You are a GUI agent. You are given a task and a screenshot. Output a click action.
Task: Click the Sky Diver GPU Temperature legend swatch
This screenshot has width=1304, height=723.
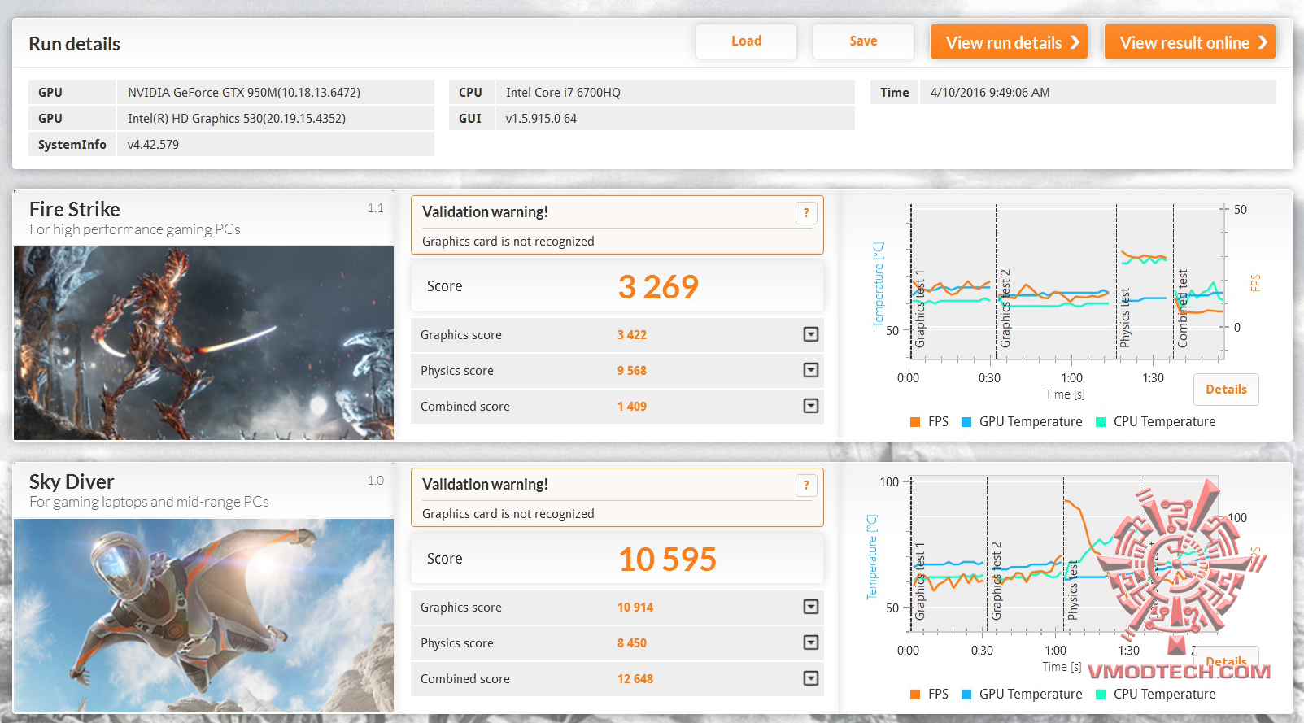coord(966,695)
